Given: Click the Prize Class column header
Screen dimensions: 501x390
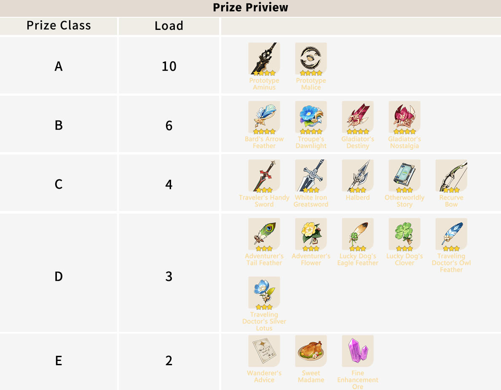Looking at the screenshot, I should click(x=59, y=26).
